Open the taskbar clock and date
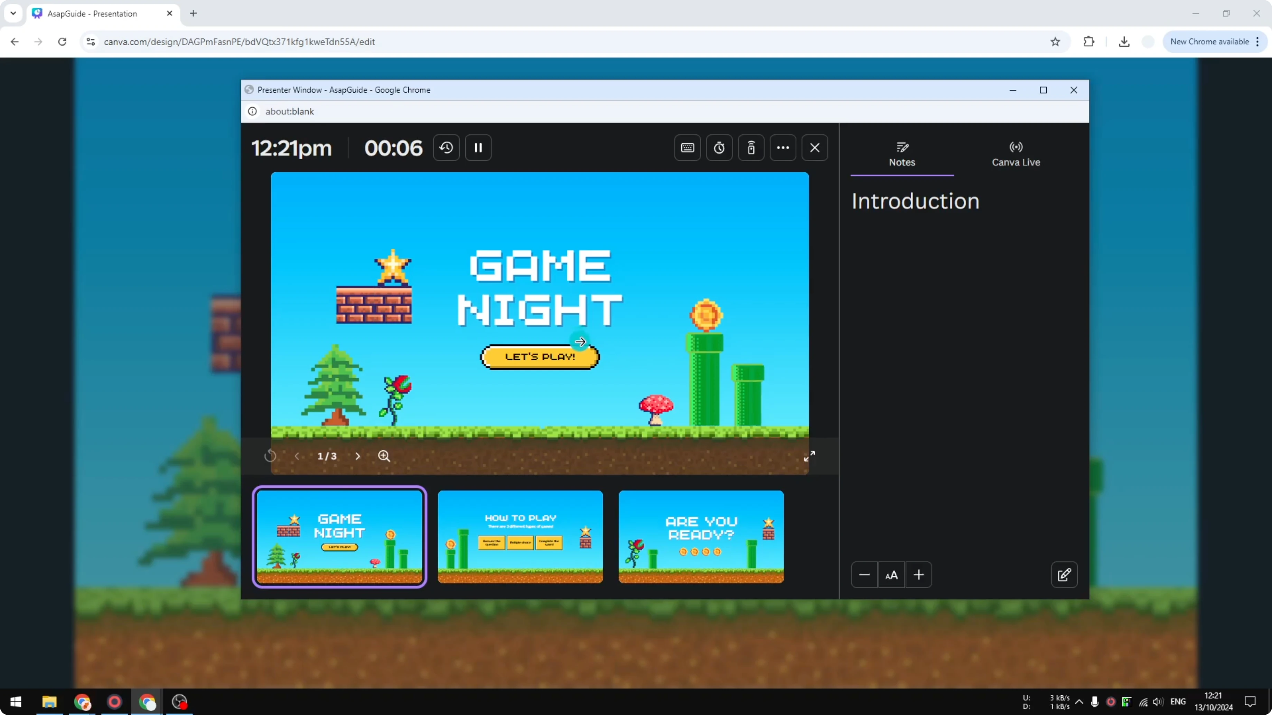Screen dimensions: 1272x715 pos(1213,702)
